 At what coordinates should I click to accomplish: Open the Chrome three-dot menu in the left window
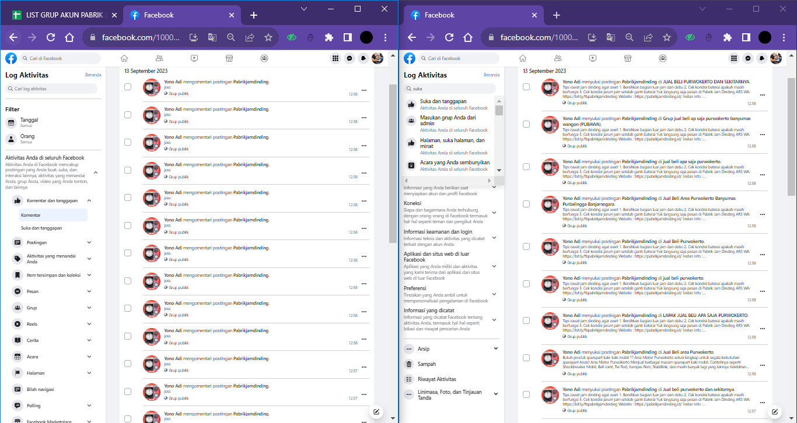point(385,37)
